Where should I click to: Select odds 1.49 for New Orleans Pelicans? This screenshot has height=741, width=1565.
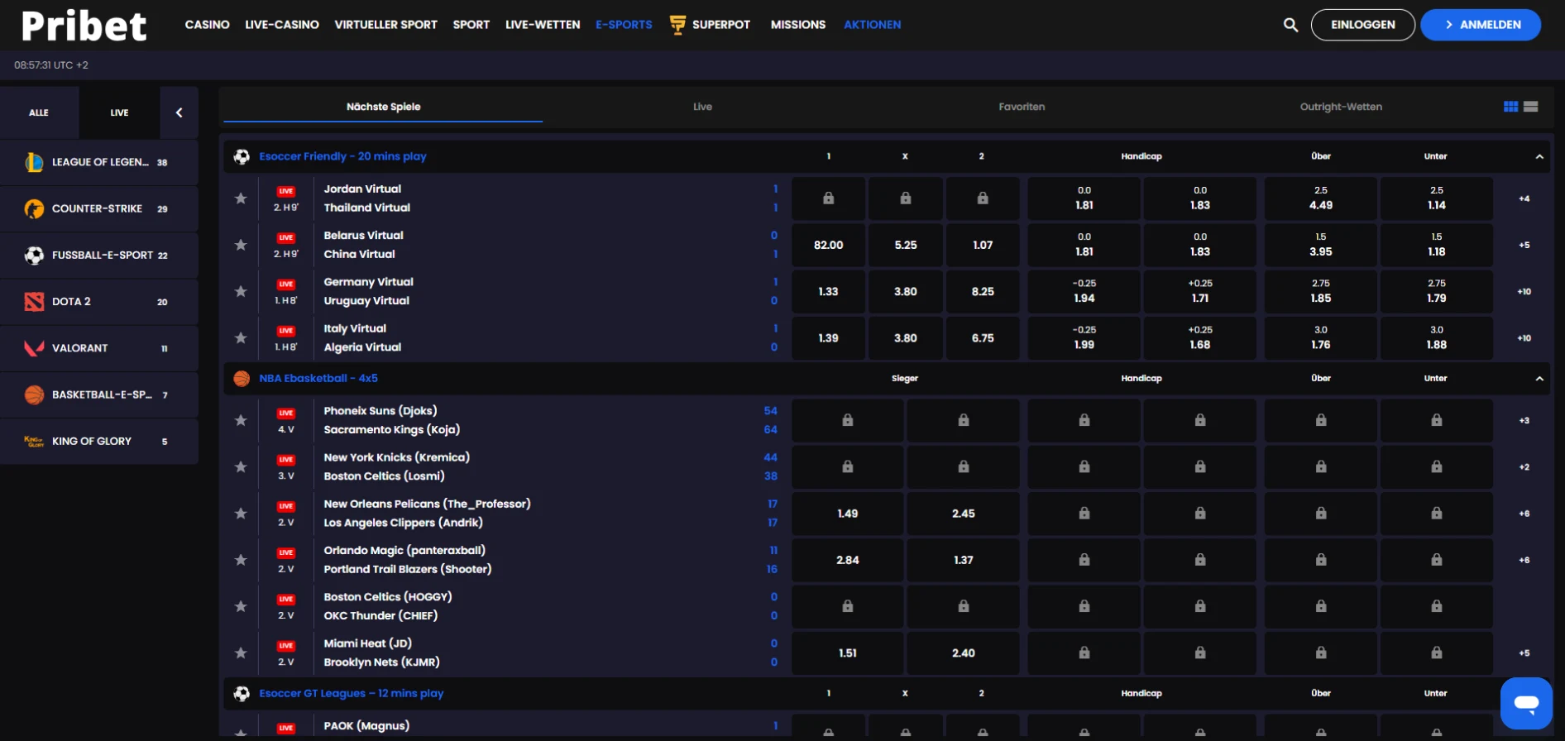pos(848,514)
